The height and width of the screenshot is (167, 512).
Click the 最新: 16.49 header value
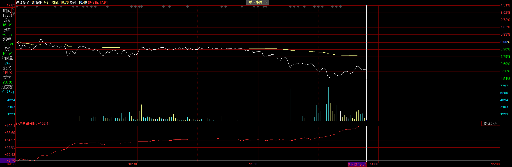pyautogui.click(x=78, y=3)
